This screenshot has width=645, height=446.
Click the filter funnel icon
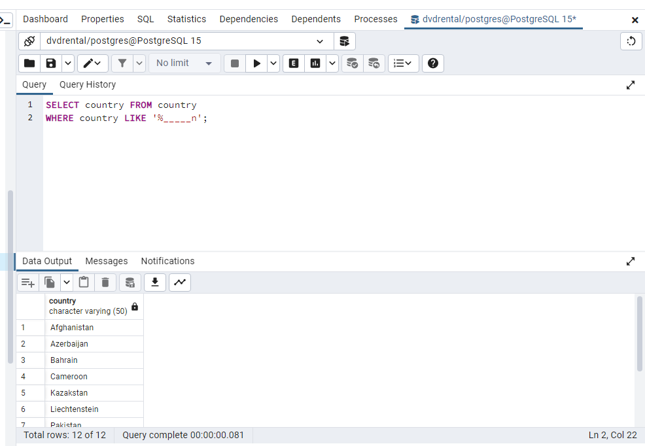click(x=122, y=63)
